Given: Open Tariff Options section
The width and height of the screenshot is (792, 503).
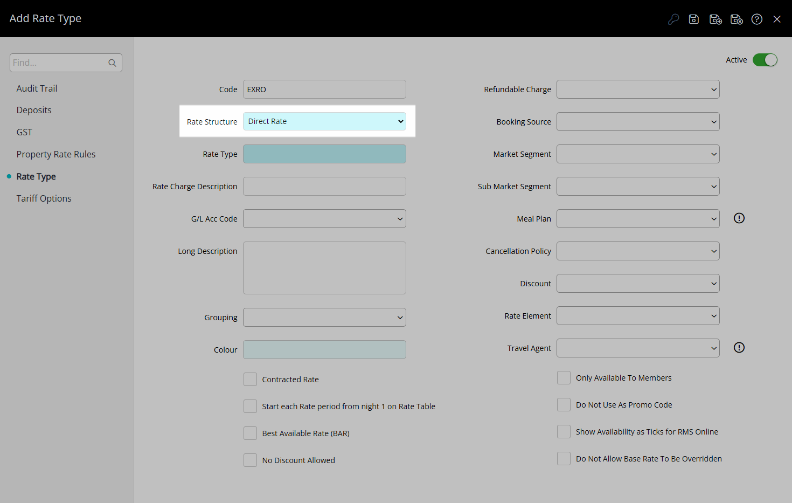Looking at the screenshot, I should 44,199.
